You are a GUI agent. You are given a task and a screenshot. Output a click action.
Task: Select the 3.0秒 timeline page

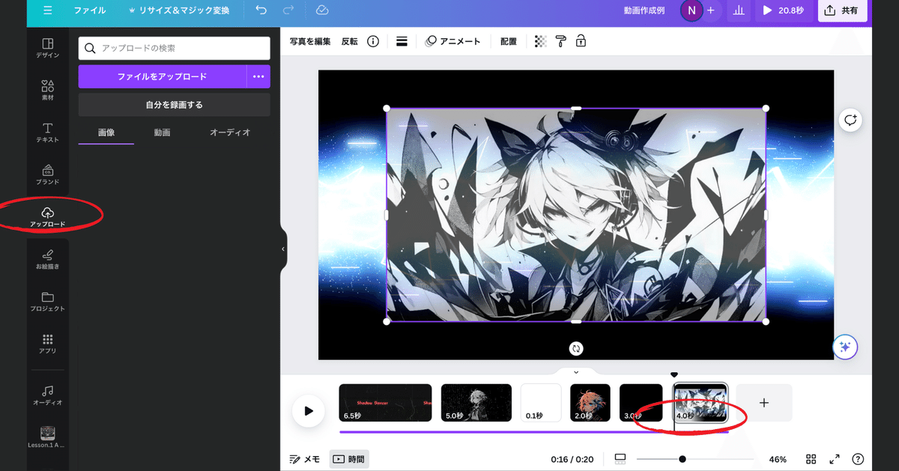pos(641,403)
